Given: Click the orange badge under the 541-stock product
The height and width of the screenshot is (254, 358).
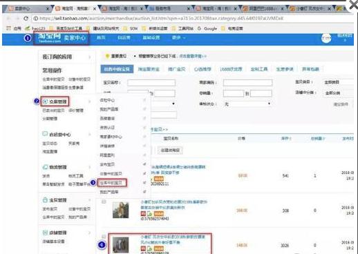Looking at the screenshot, I should click(x=159, y=179).
